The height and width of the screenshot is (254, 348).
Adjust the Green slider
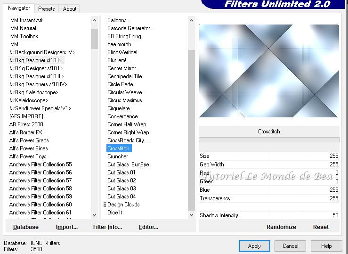pyautogui.click(x=269, y=181)
